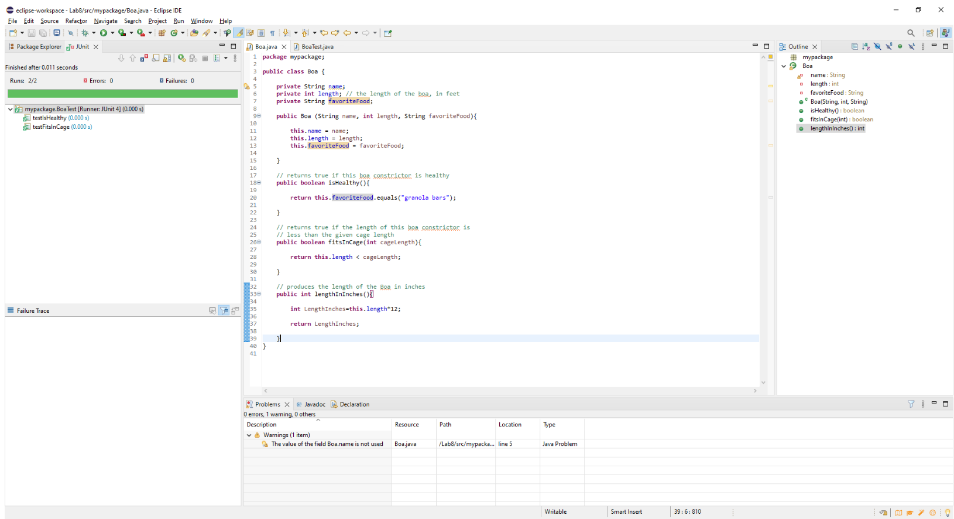The height and width of the screenshot is (519, 954).
Task: Fold the fitsInCage method at line 26
Action: point(259,242)
